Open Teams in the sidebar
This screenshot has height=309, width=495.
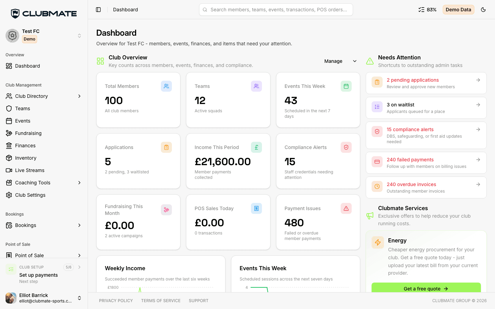tap(44, 108)
